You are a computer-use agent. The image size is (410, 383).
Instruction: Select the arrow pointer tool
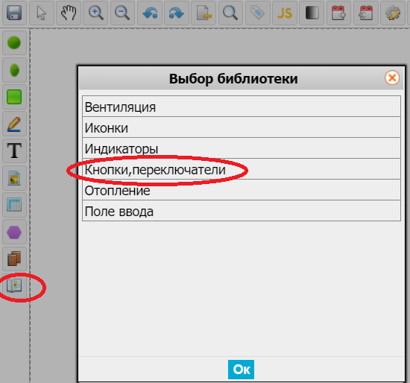click(x=42, y=13)
